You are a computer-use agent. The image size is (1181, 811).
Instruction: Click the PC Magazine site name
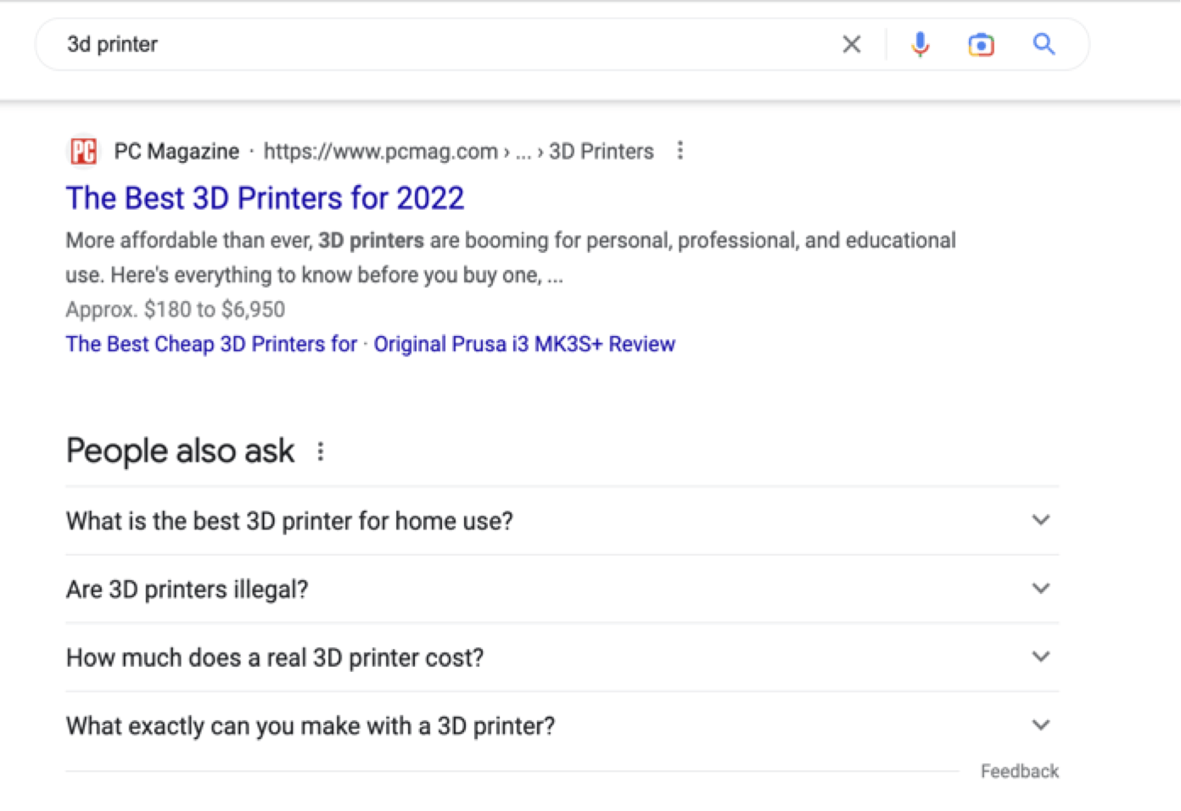[x=176, y=151]
